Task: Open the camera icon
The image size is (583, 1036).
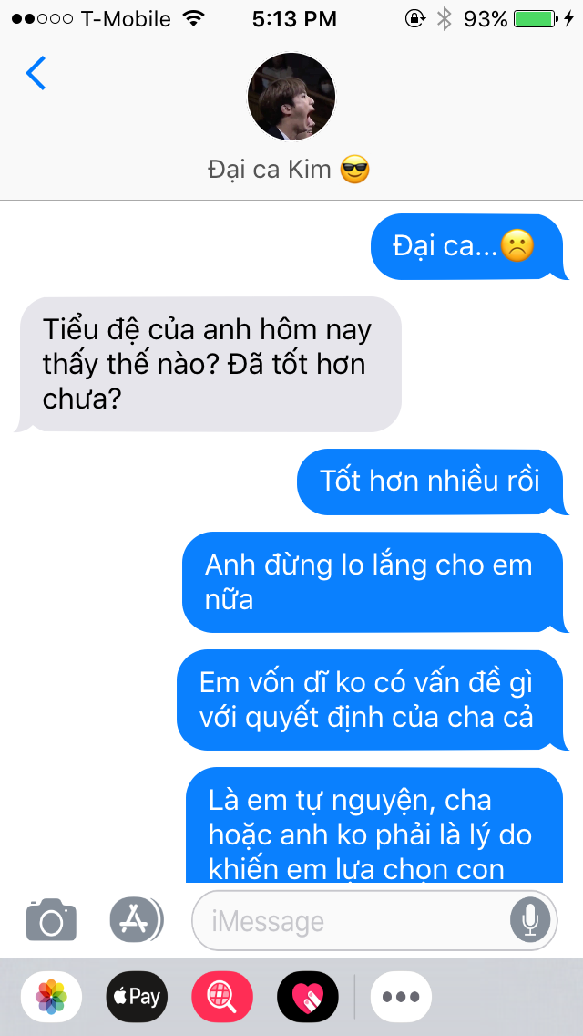Action: pyautogui.click(x=52, y=919)
